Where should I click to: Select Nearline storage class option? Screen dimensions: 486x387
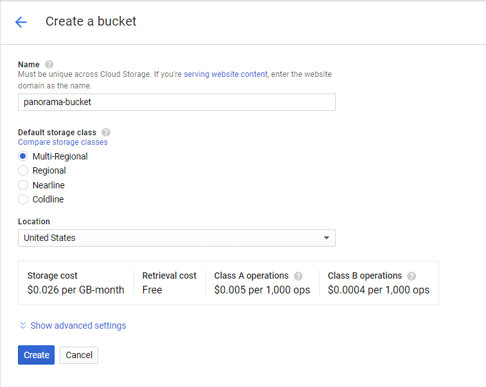23,185
